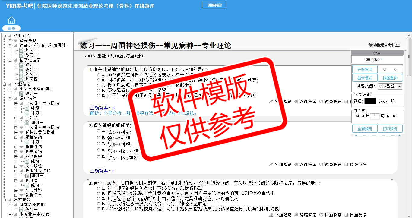Hide answer for question 2 (隐藏答案)

click(305, 165)
